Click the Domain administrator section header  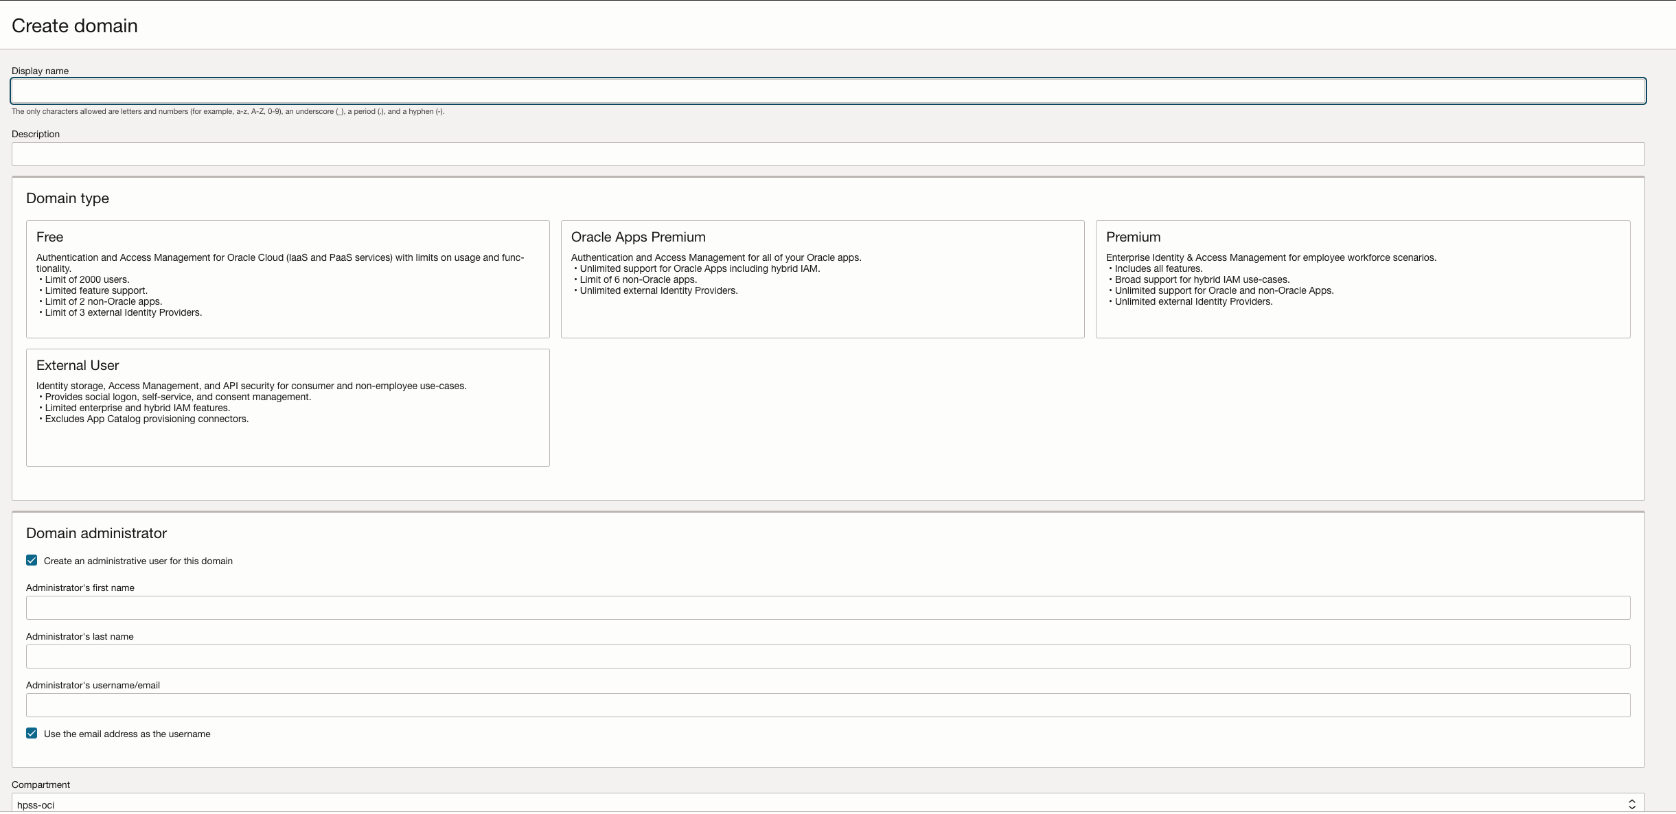click(96, 532)
